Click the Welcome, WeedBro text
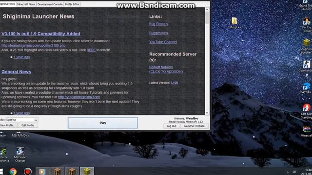 (186, 119)
